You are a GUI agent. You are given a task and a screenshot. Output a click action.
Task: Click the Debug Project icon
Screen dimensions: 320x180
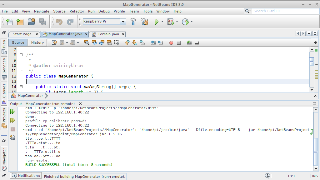pyautogui.click(x=171, y=22)
